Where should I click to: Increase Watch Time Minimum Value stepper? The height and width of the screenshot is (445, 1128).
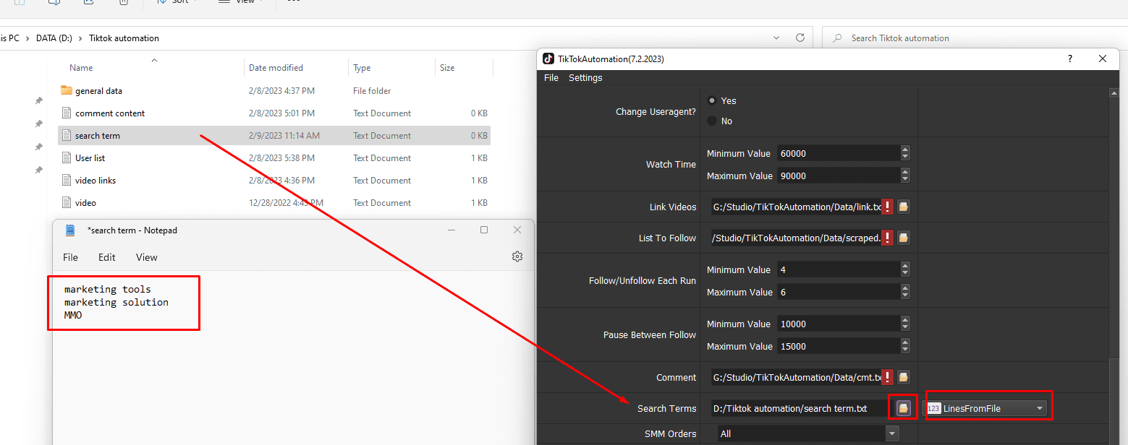(905, 150)
